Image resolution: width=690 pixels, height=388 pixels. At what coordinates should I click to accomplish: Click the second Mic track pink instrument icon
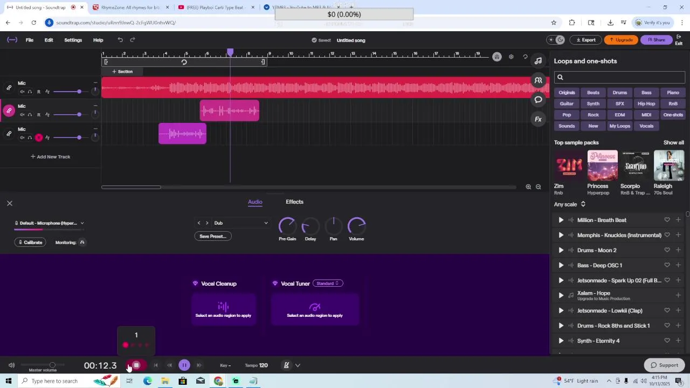(x=9, y=111)
